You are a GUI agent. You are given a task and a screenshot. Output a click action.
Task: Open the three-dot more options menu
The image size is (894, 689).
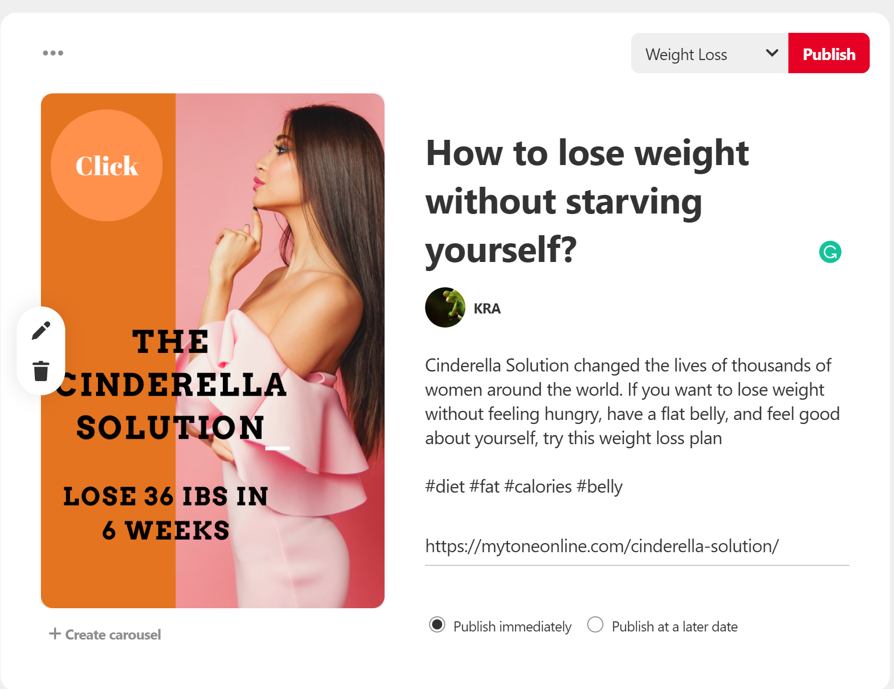click(x=53, y=53)
